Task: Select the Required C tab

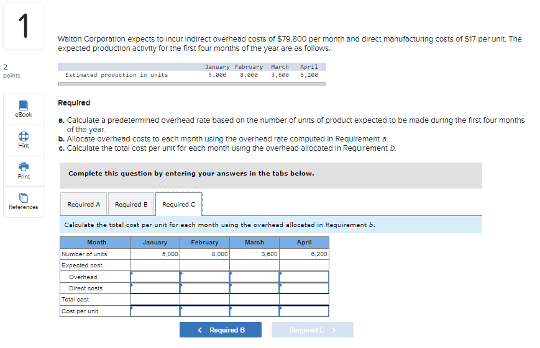Action: tap(179, 204)
